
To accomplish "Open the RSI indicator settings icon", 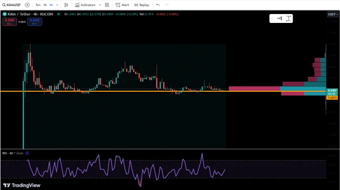I will click(27, 153).
